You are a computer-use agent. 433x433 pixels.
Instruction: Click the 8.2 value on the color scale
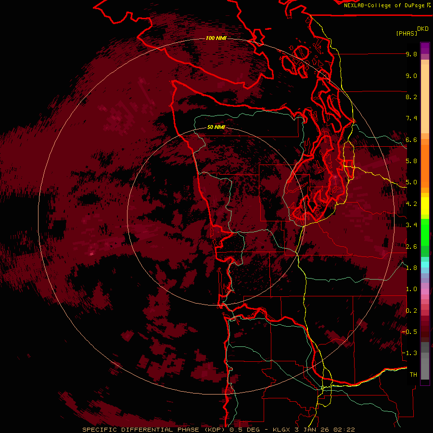(x=411, y=97)
